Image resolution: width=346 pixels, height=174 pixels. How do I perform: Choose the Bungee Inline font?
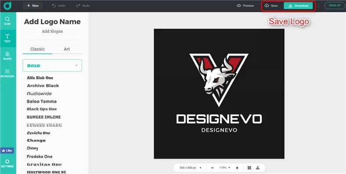44,117
